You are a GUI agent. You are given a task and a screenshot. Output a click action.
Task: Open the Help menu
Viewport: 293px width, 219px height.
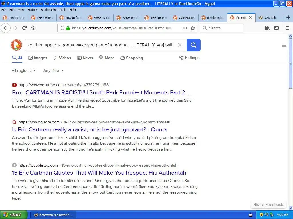tap(72, 10)
